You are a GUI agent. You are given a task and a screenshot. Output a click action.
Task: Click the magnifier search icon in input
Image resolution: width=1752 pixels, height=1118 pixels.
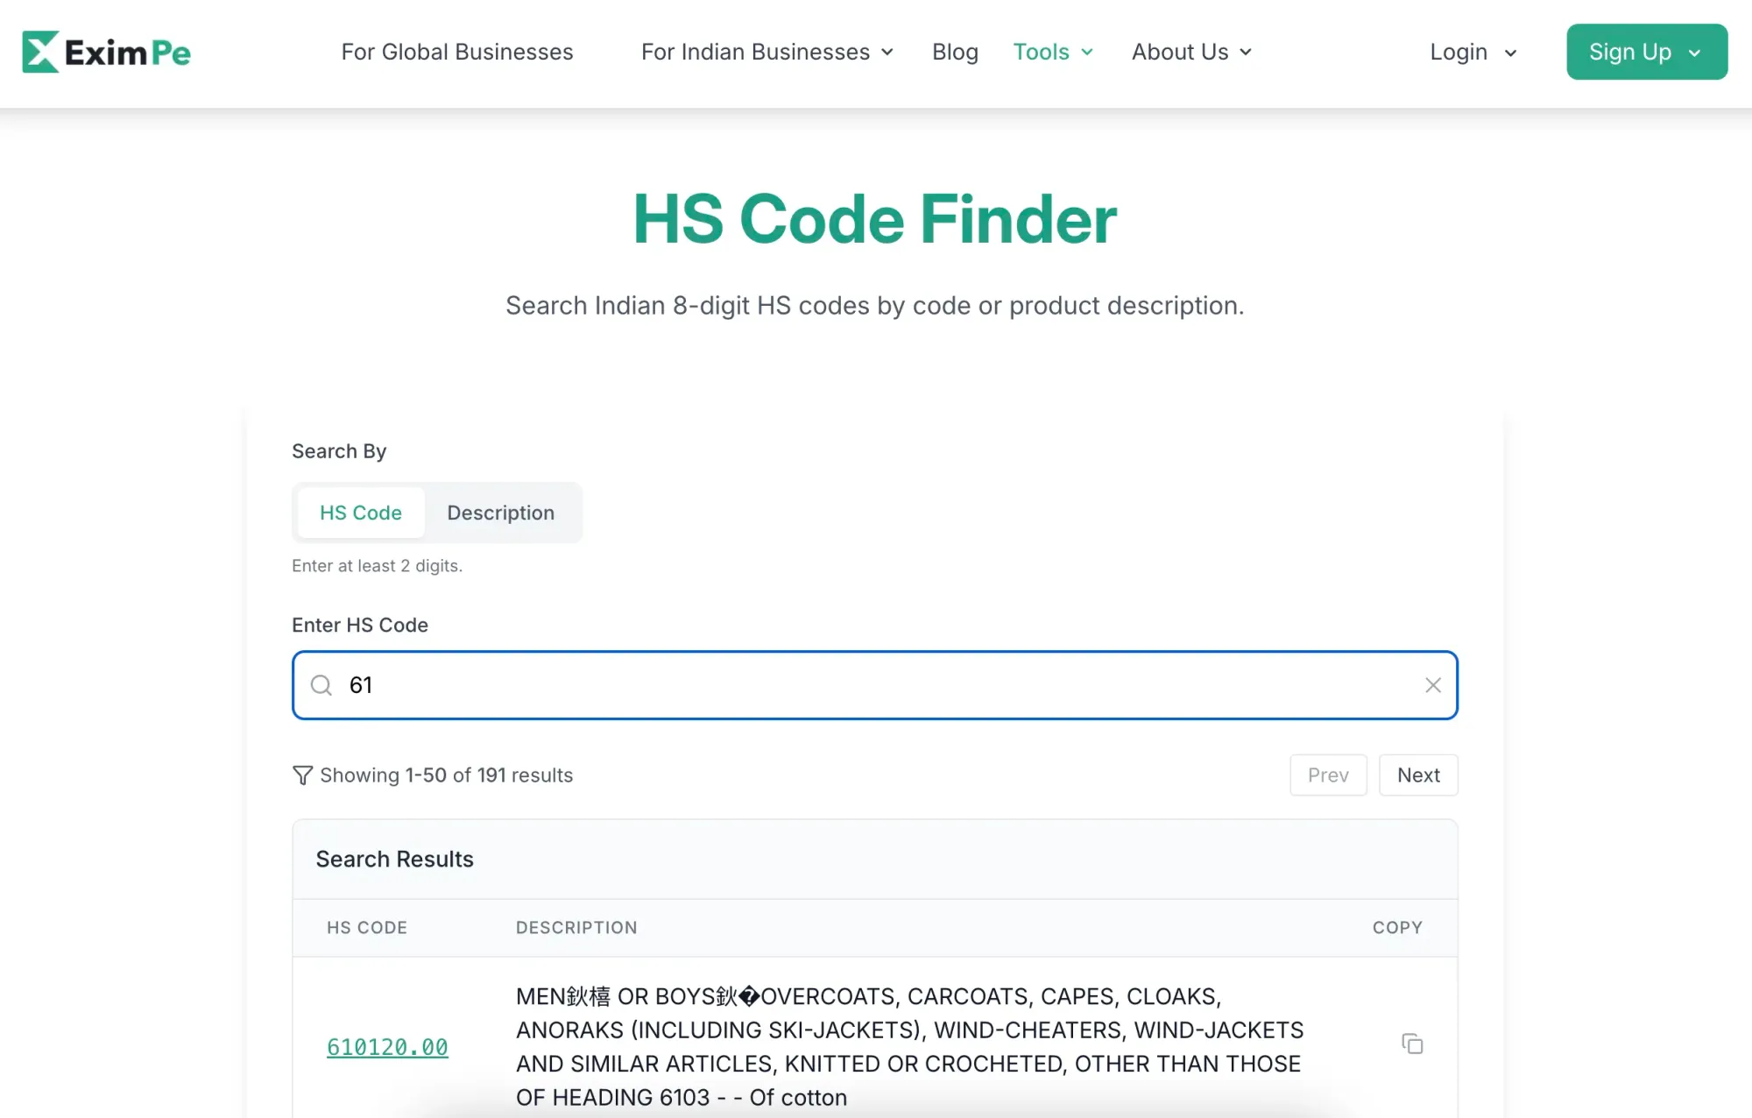click(321, 685)
